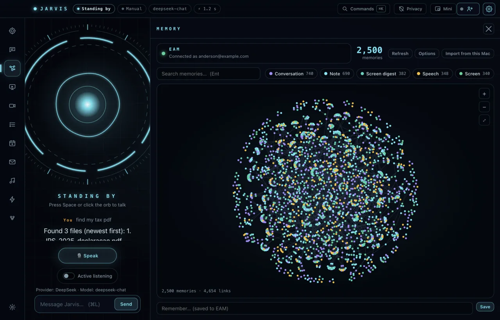Toggle the Speech 348 filter chip
Viewport: 500px width, 320px height.
coord(433,74)
